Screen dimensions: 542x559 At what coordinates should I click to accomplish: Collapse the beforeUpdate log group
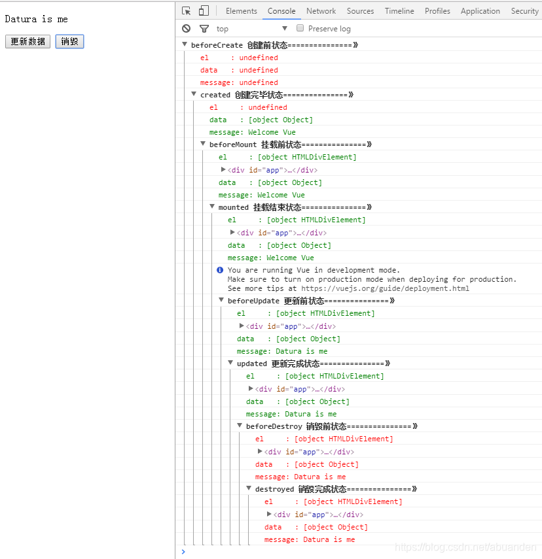[x=221, y=300]
